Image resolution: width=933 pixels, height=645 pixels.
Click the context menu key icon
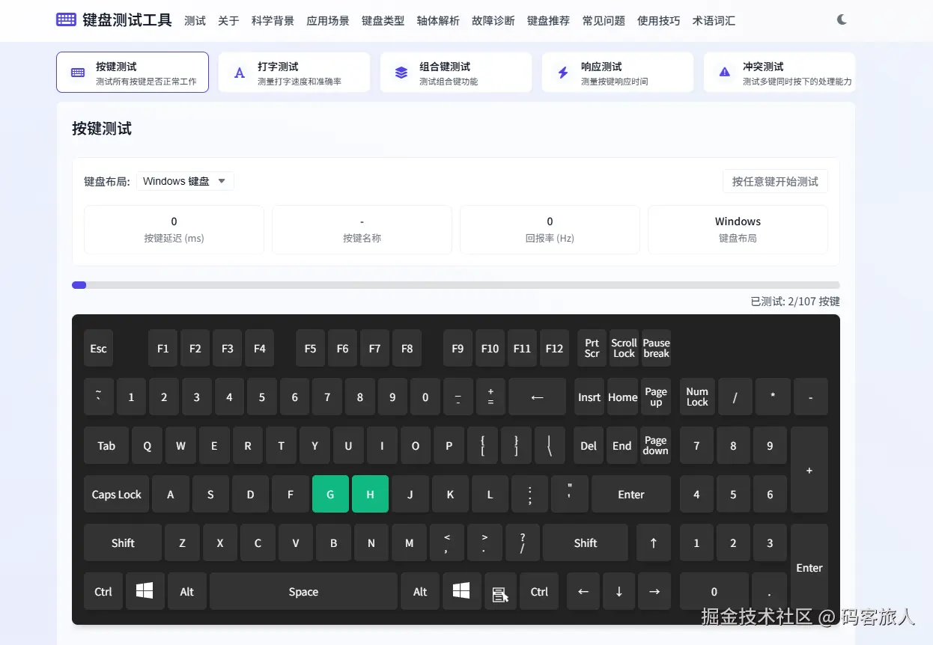(x=500, y=591)
